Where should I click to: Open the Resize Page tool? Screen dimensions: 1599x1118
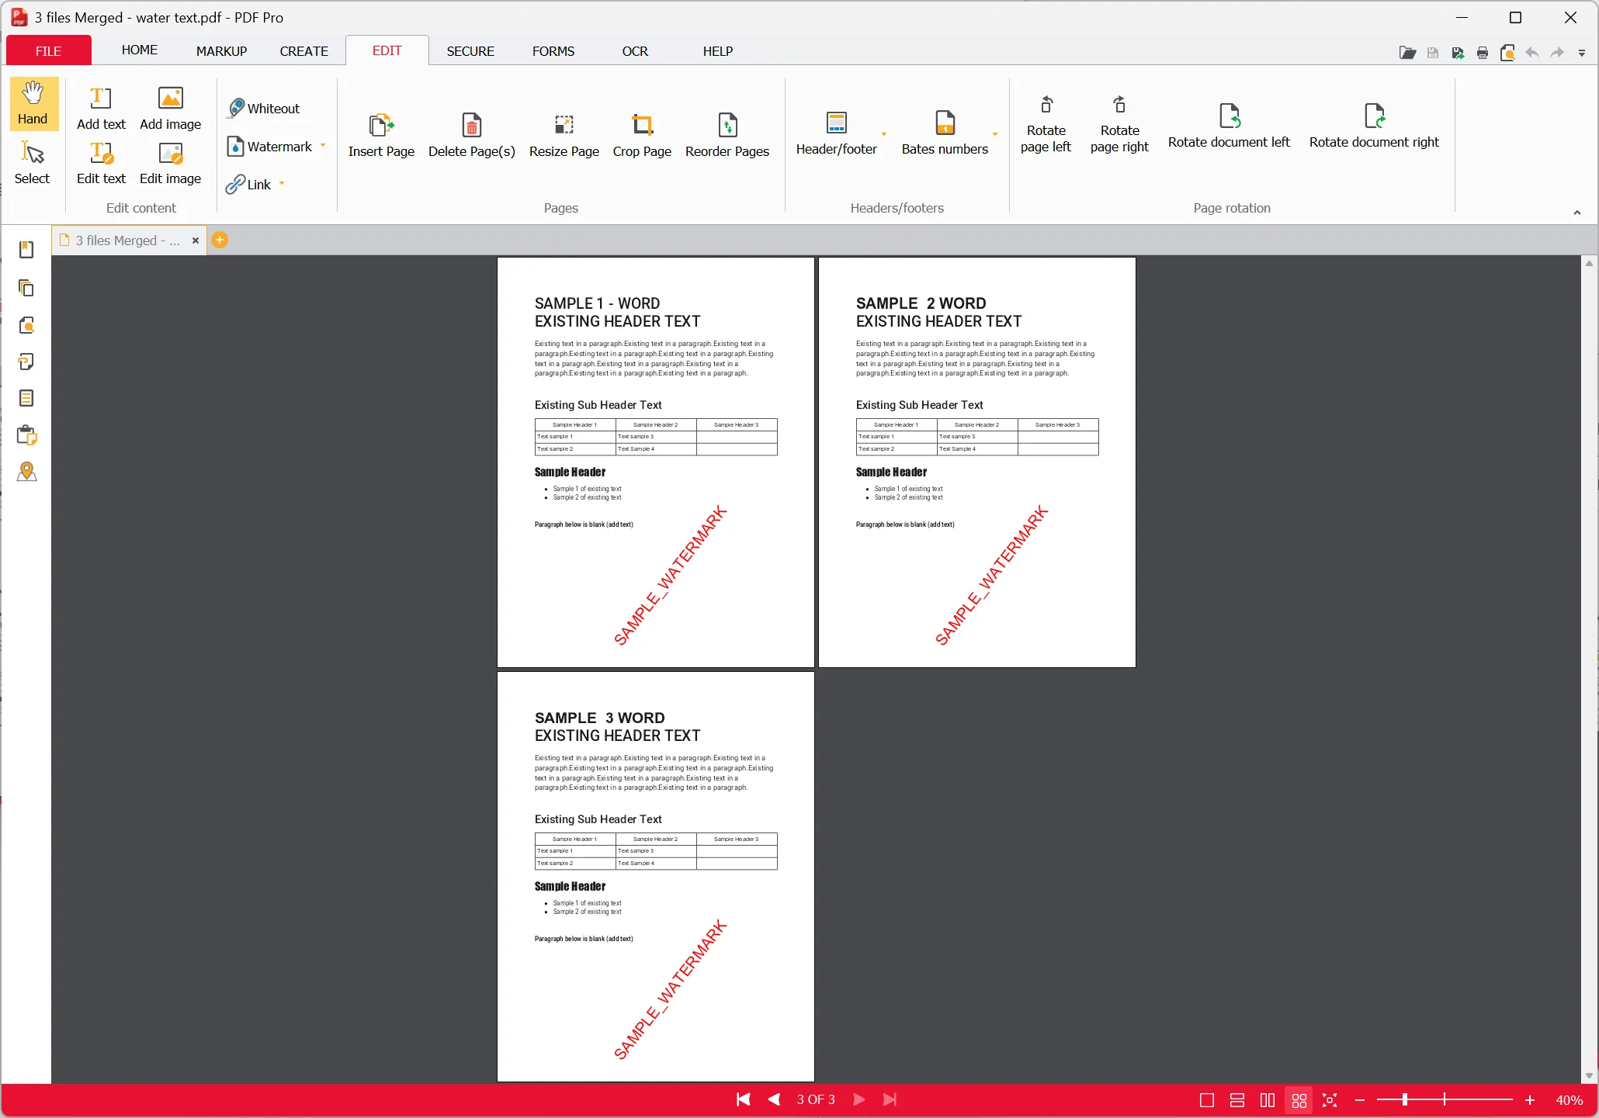coord(564,135)
